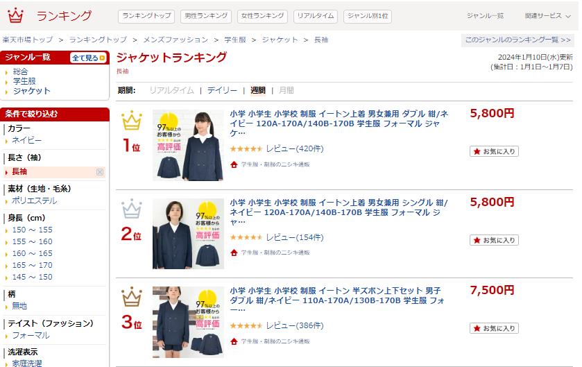Add the 3rd-ranked item to お気に入り
This screenshot has width=582, height=367.
click(x=494, y=328)
